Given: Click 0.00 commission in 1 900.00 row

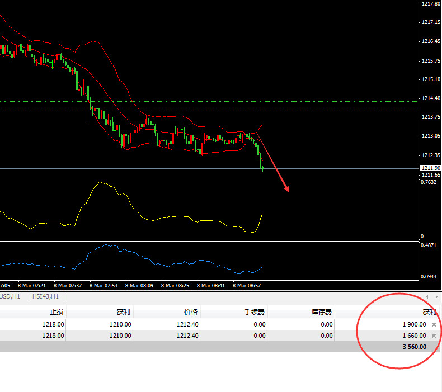Looking at the screenshot, I should click(x=260, y=325).
